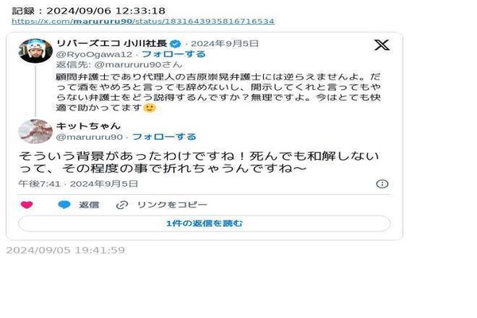The image size is (477, 318).
Task: Click 1件の返信を読む button
Action: click(204, 223)
